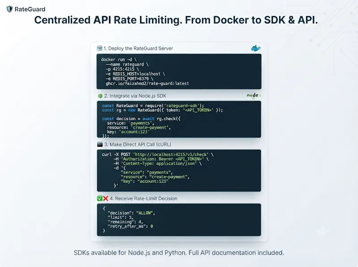Click the 'Authorization: Bearer <API_TOKEN>' header line
Viewport: 358px width, 267px height.
[161, 159]
